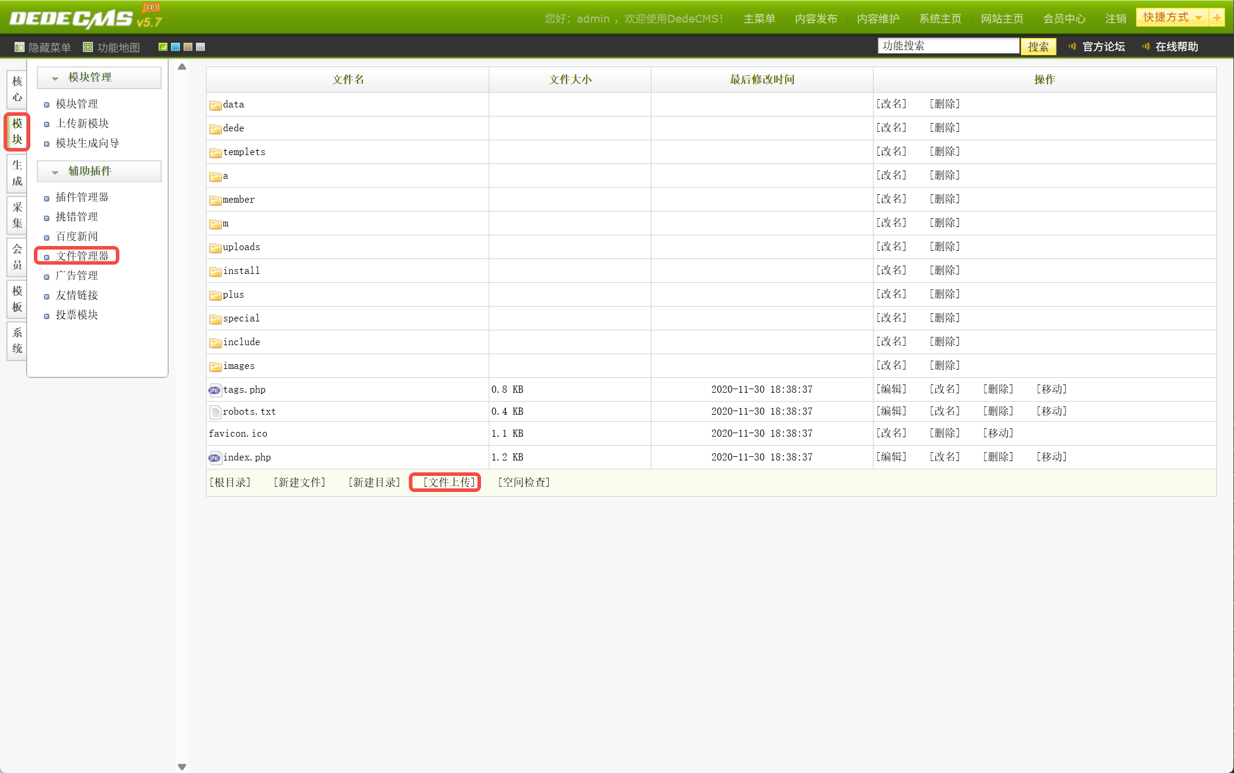
Task: Click the index.php file icon
Action: coord(214,458)
